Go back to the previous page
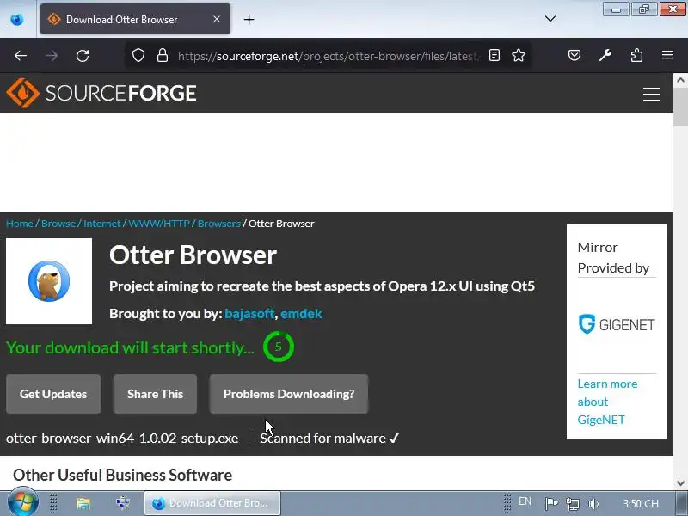 pyautogui.click(x=21, y=56)
